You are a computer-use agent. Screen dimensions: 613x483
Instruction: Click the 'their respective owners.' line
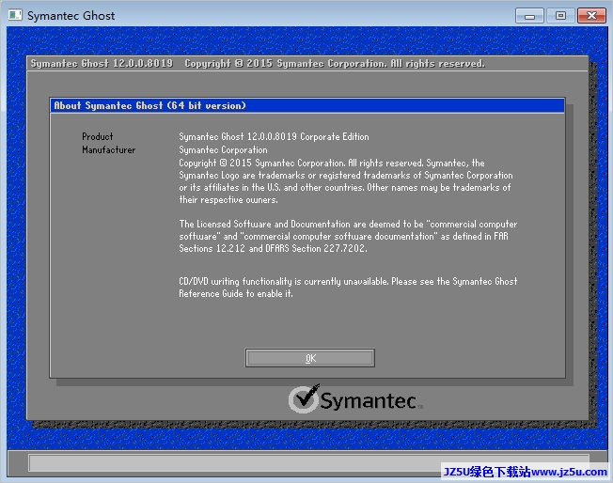click(x=228, y=200)
